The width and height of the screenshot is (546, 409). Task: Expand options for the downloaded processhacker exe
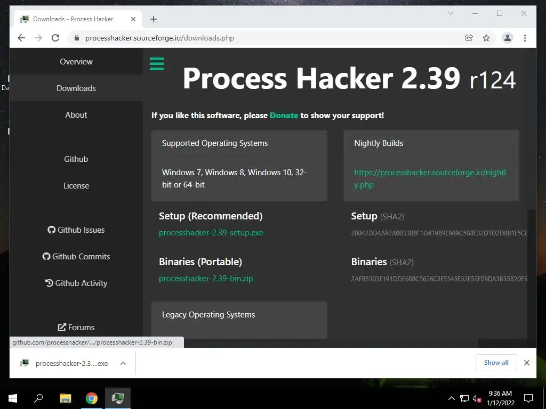(x=123, y=363)
